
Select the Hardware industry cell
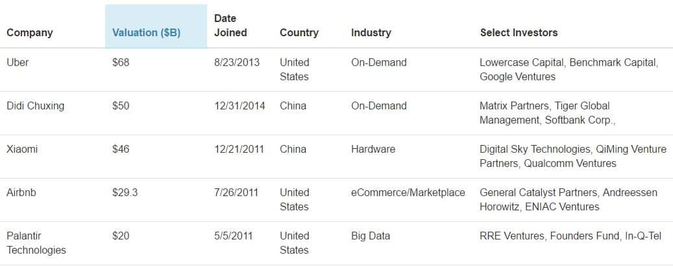tap(373, 150)
